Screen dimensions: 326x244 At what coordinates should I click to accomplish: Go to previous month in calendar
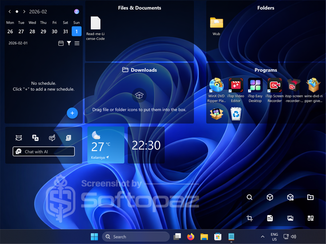(x=10, y=12)
